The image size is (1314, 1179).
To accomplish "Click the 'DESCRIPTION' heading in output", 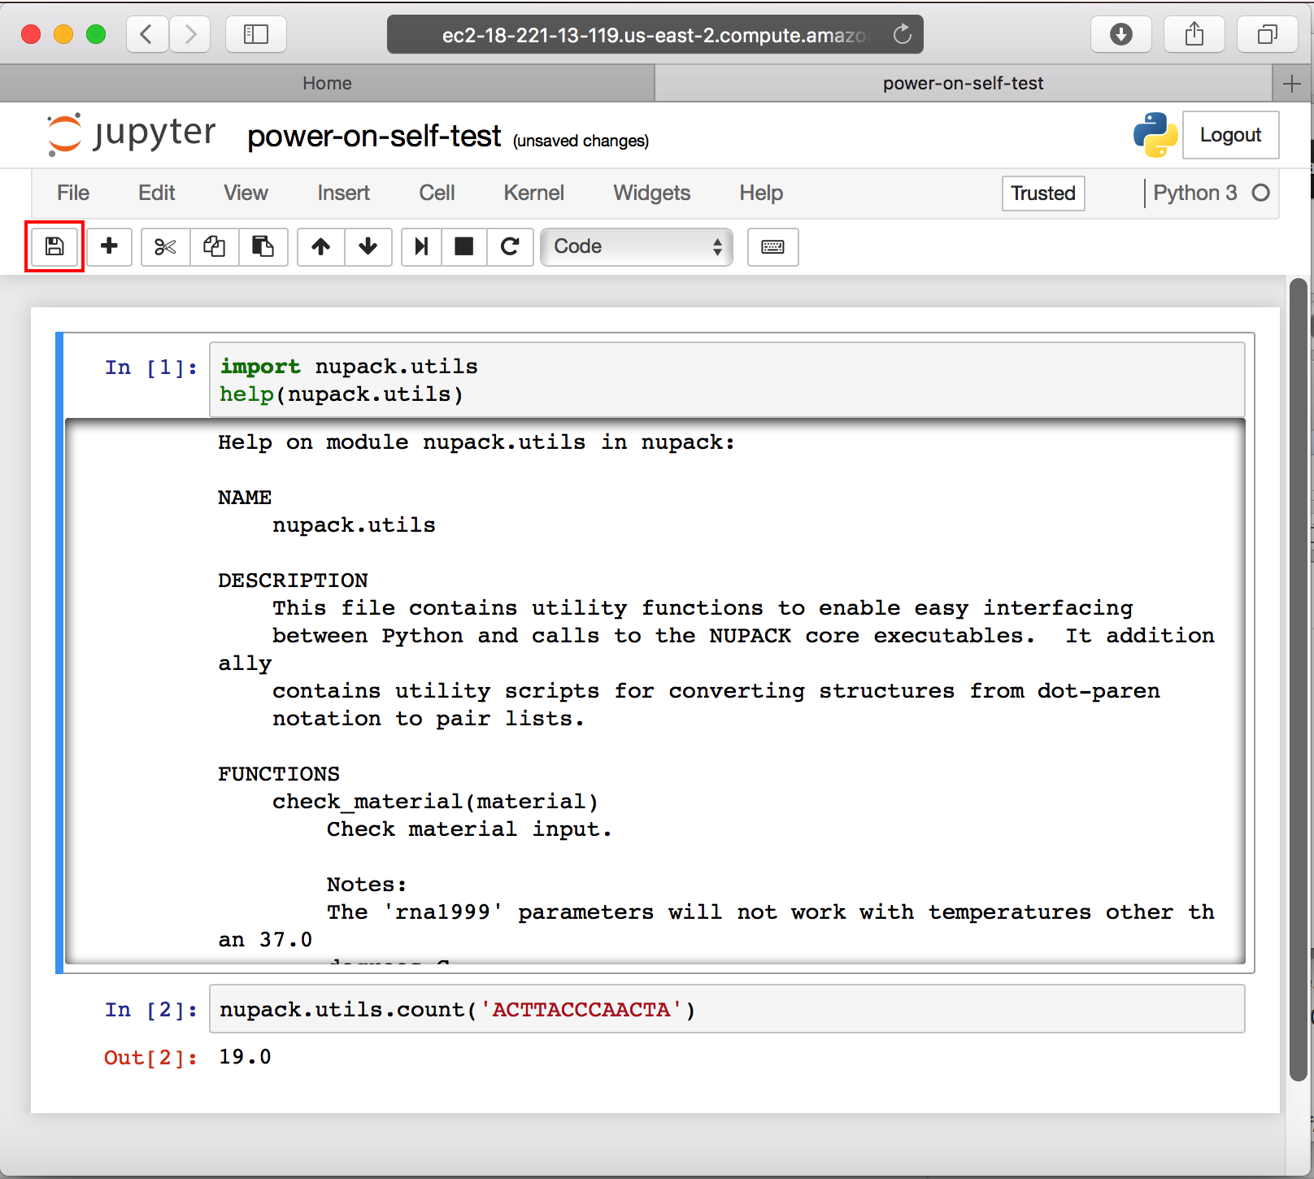I will point(293,581).
